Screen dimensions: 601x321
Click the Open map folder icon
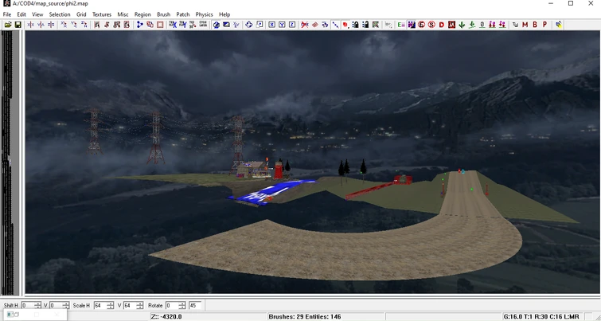[x=8, y=25]
